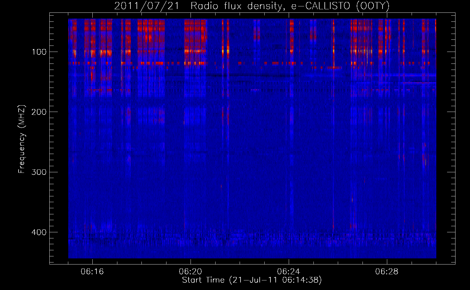Screen dimensions: 470x290
Task: Click the plot title '2011/07/21 Radio flux density, e-CALLISTO (OOTY)'
Action: (x=252, y=6)
